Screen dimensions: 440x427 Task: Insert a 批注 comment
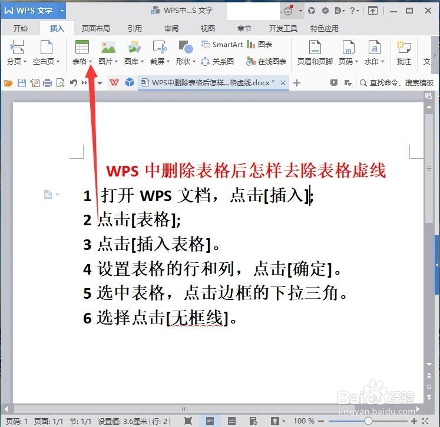click(404, 53)
